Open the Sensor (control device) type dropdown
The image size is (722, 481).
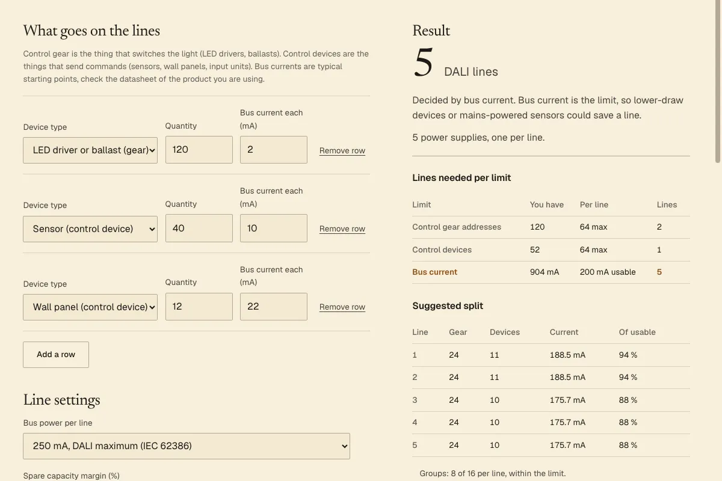(x=90, y=228)
